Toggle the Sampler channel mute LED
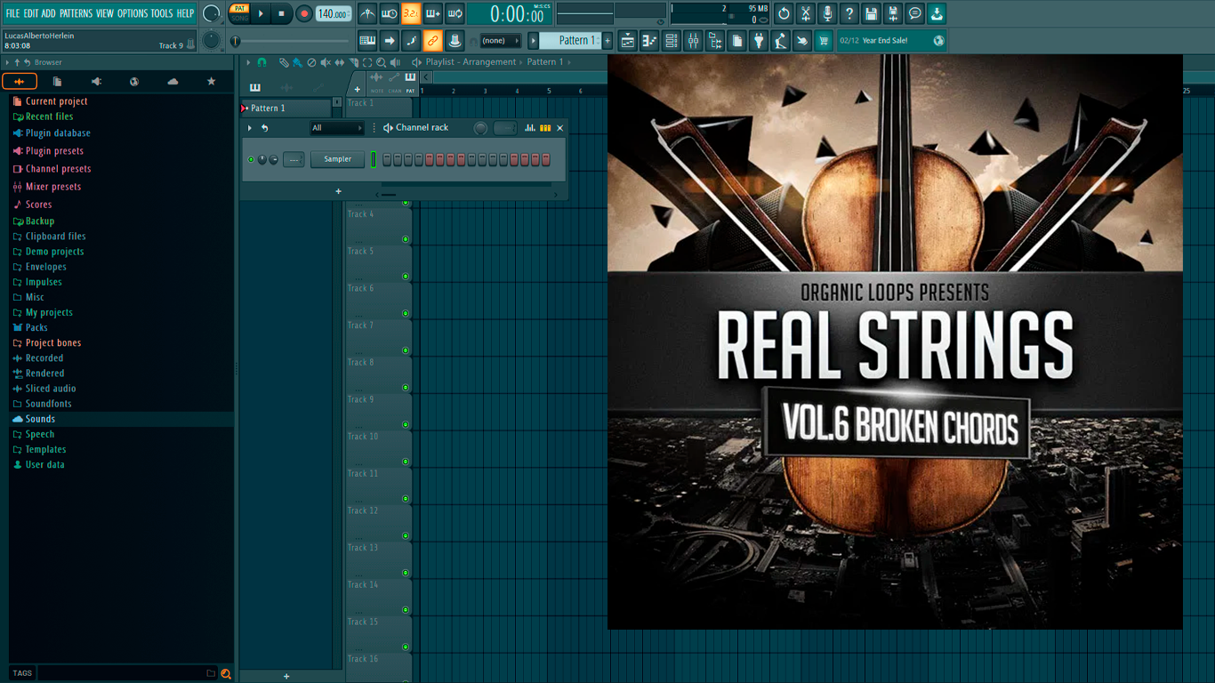The height and width of the screenshot is (683, 1215). click(251, 159)
